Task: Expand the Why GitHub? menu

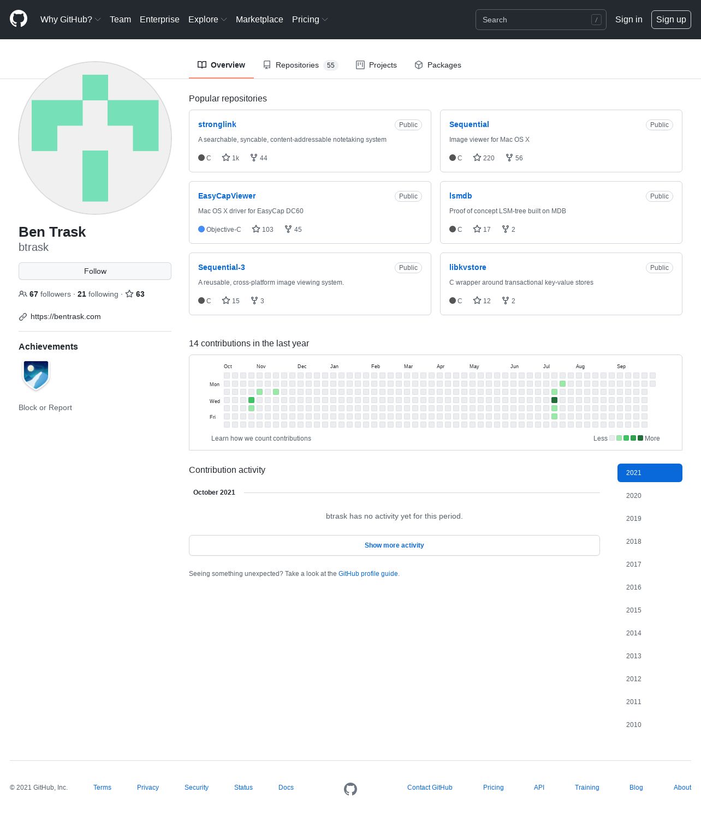Action: pos(70,19)
